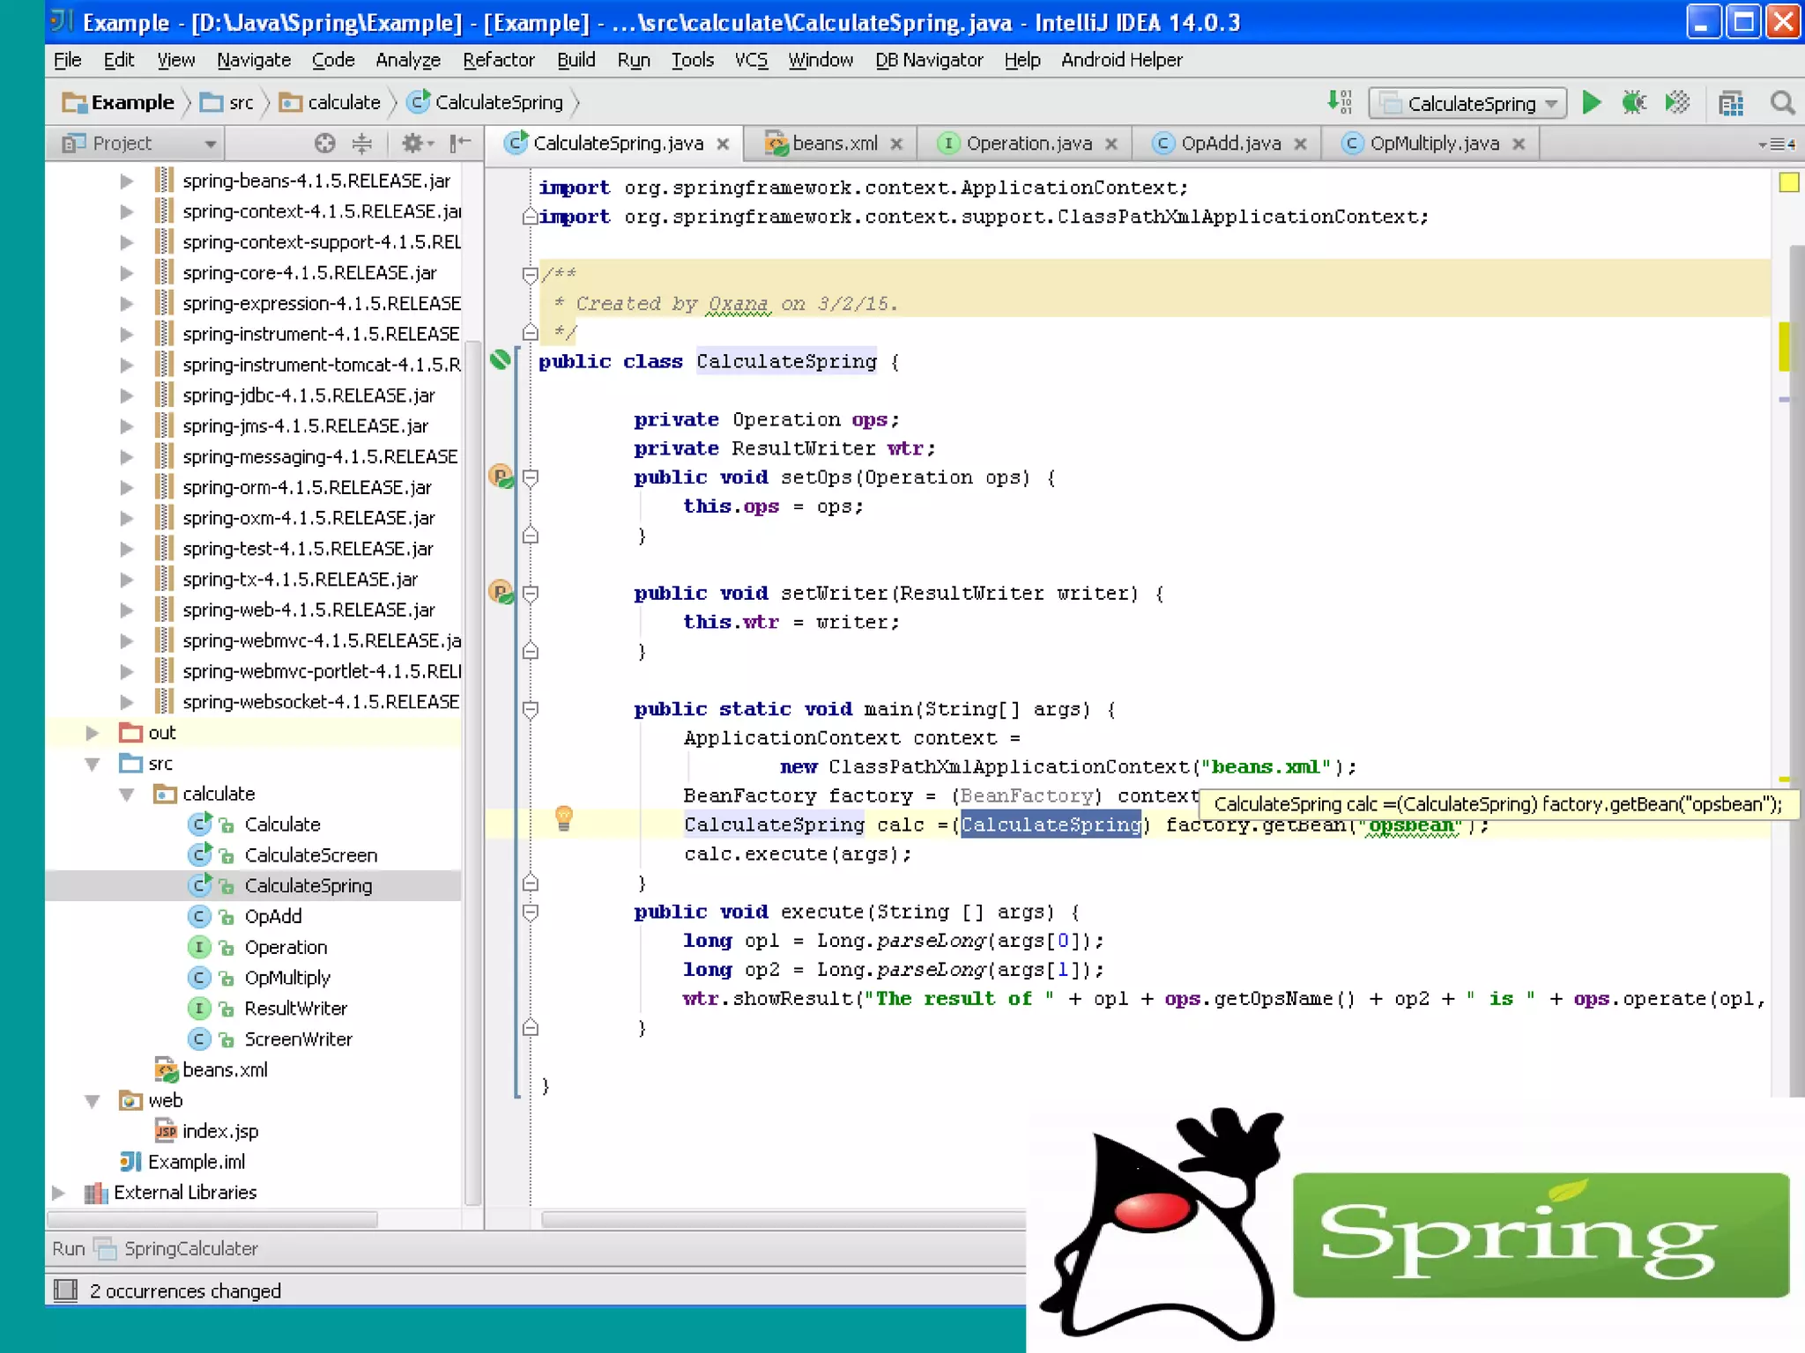Click the intention lightbulb in the gutter

564,818
